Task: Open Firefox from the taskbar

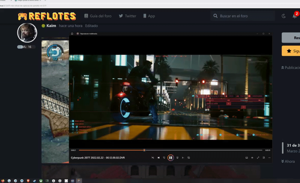Action: [3, 181]
